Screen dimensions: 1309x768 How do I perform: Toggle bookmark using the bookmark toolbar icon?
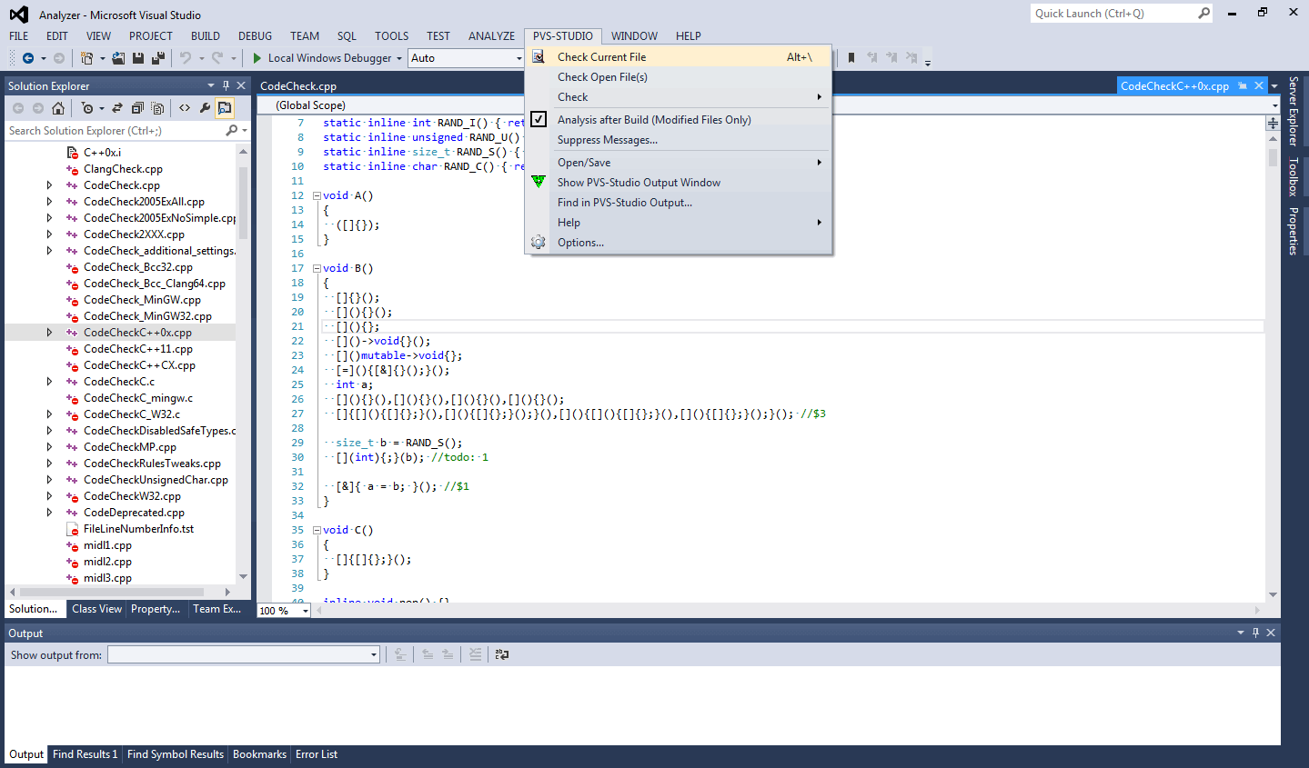tap(851, 58)
